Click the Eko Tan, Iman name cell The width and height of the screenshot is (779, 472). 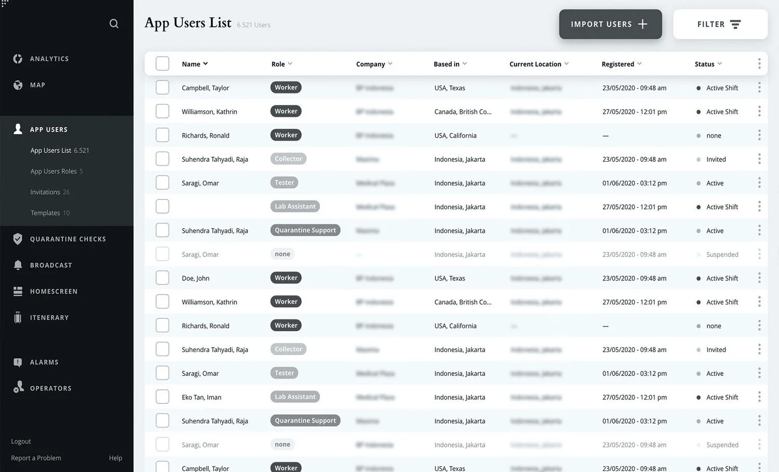point(202,397)
